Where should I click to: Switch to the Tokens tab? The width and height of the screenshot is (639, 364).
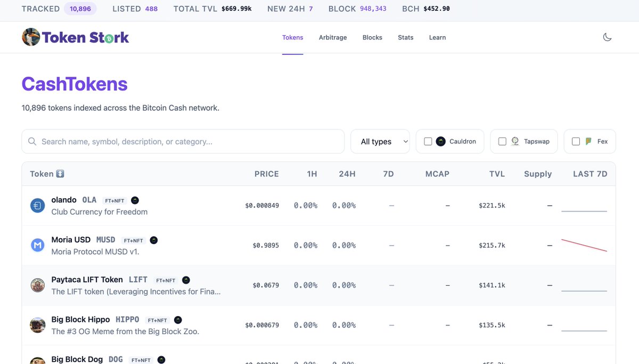pyautogui.click(x=293, y=37)
